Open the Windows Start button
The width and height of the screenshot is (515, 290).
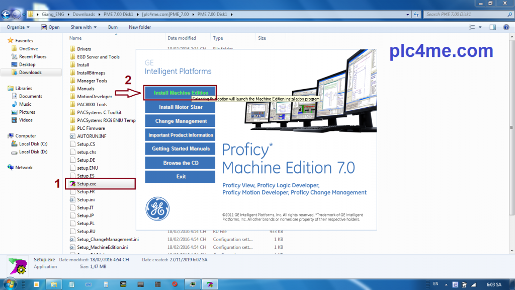point(10,284)
